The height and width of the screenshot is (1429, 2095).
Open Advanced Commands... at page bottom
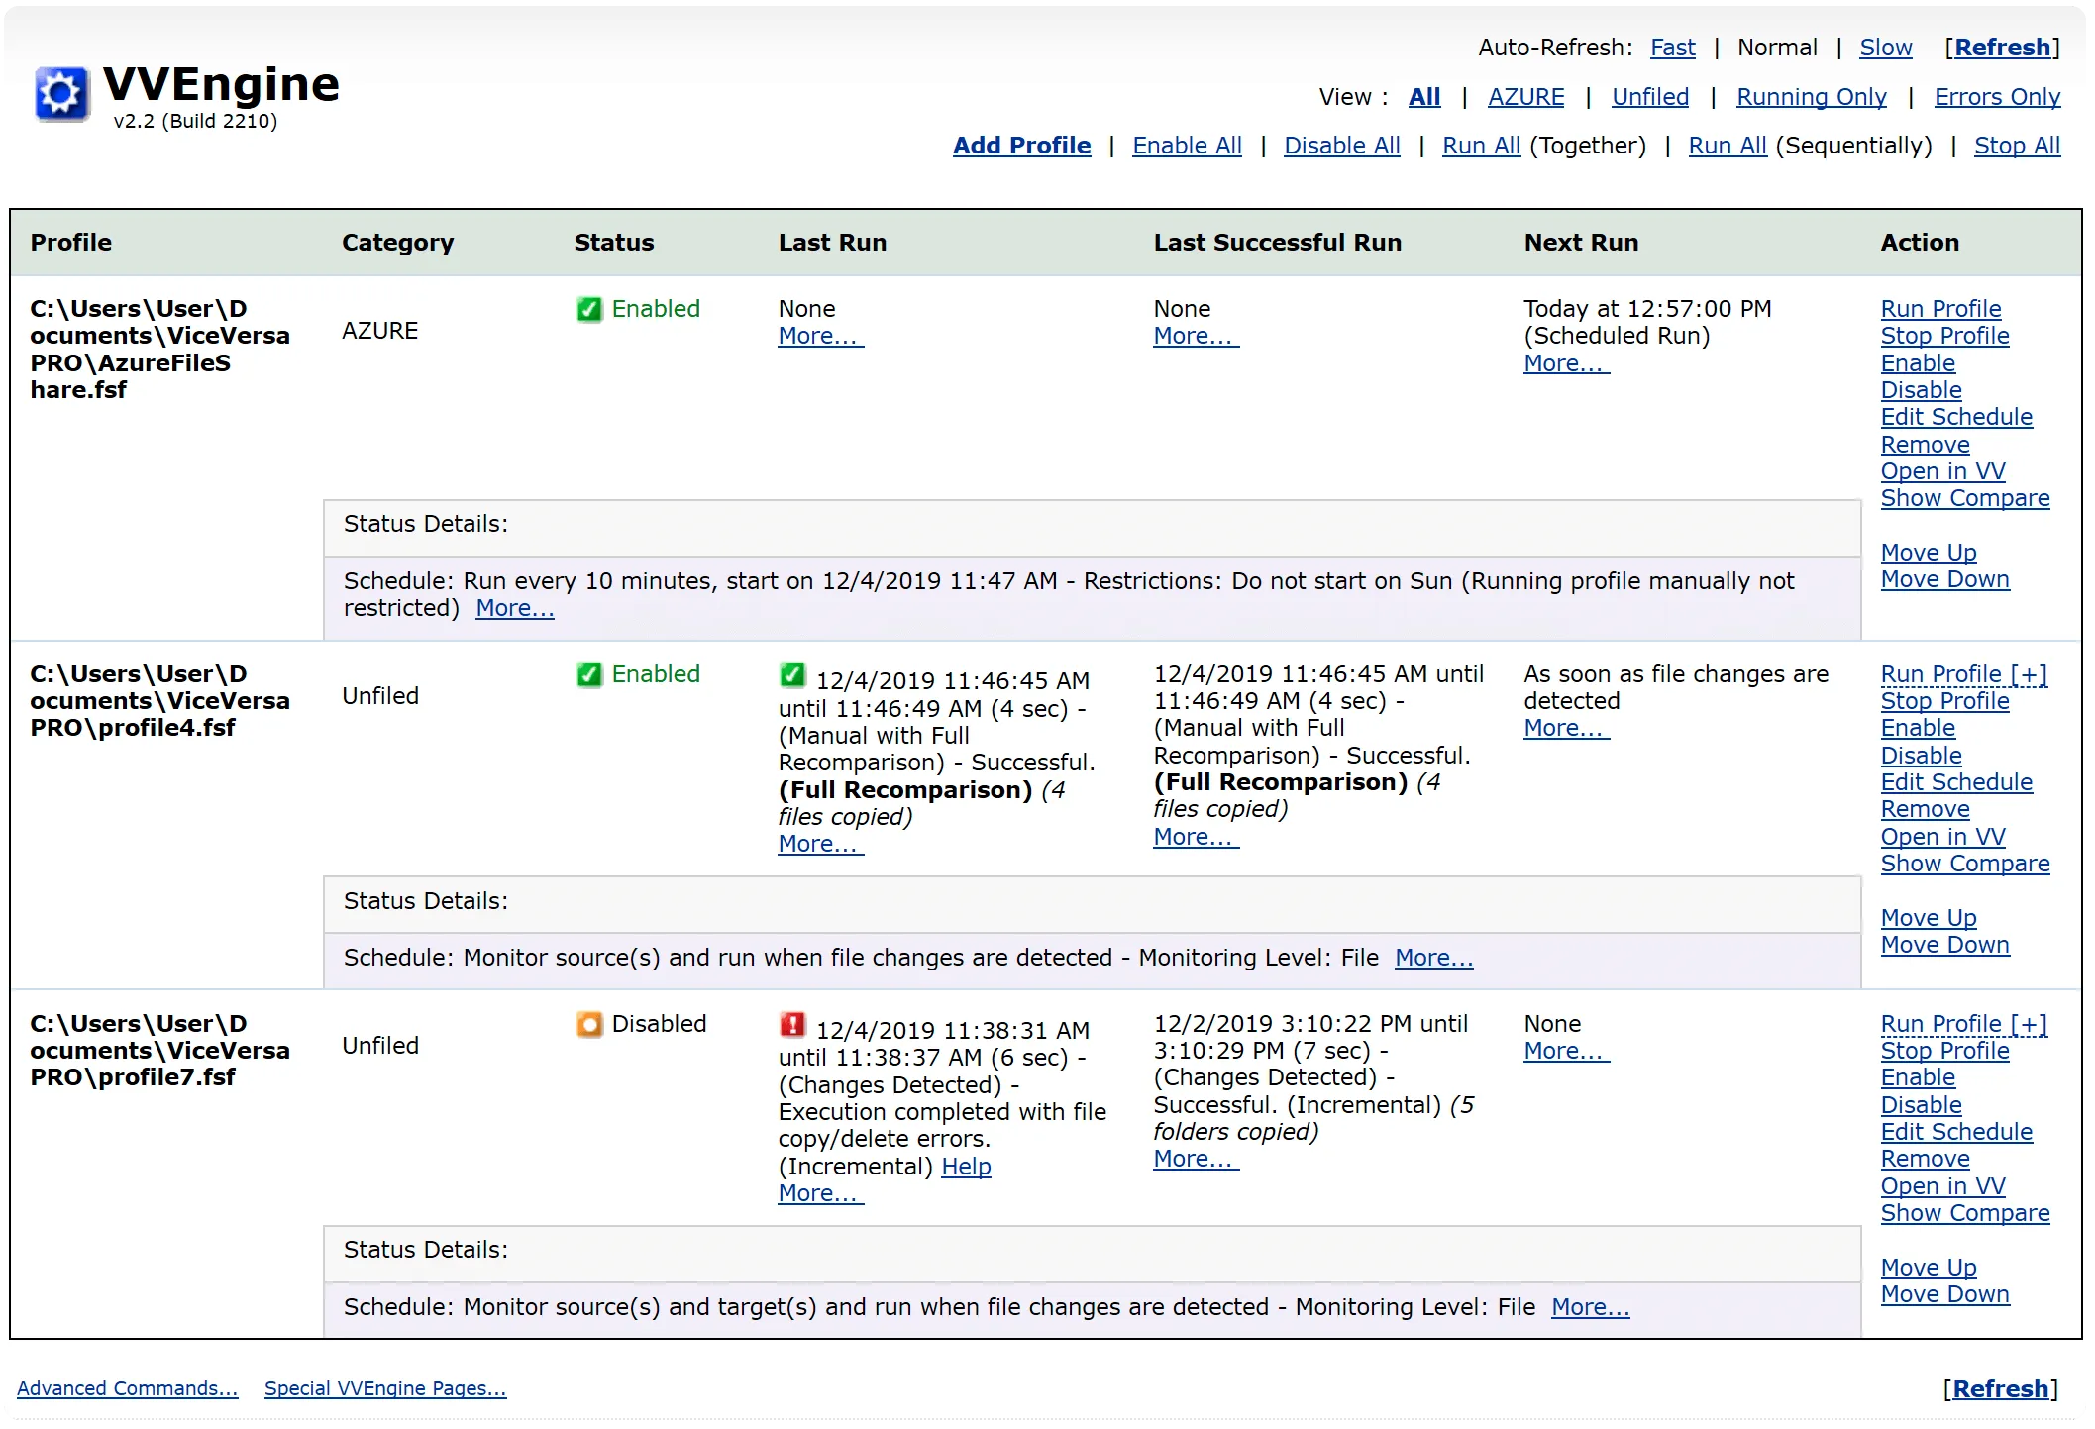click(127, 1388)
